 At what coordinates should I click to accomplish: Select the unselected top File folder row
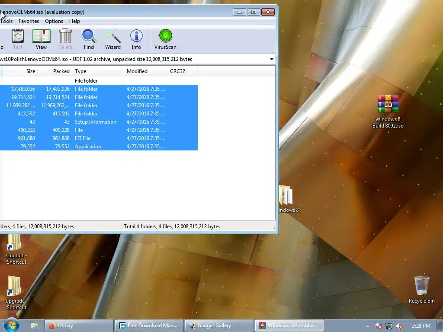tap(99, 81)
